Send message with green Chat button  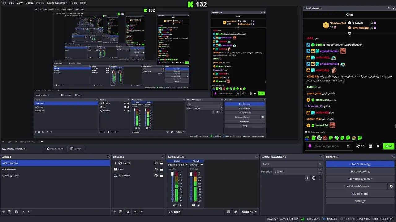[389, 146]
